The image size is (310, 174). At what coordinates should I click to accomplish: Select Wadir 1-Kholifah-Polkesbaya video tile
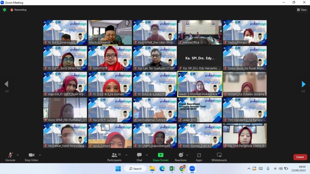point(200,84)
